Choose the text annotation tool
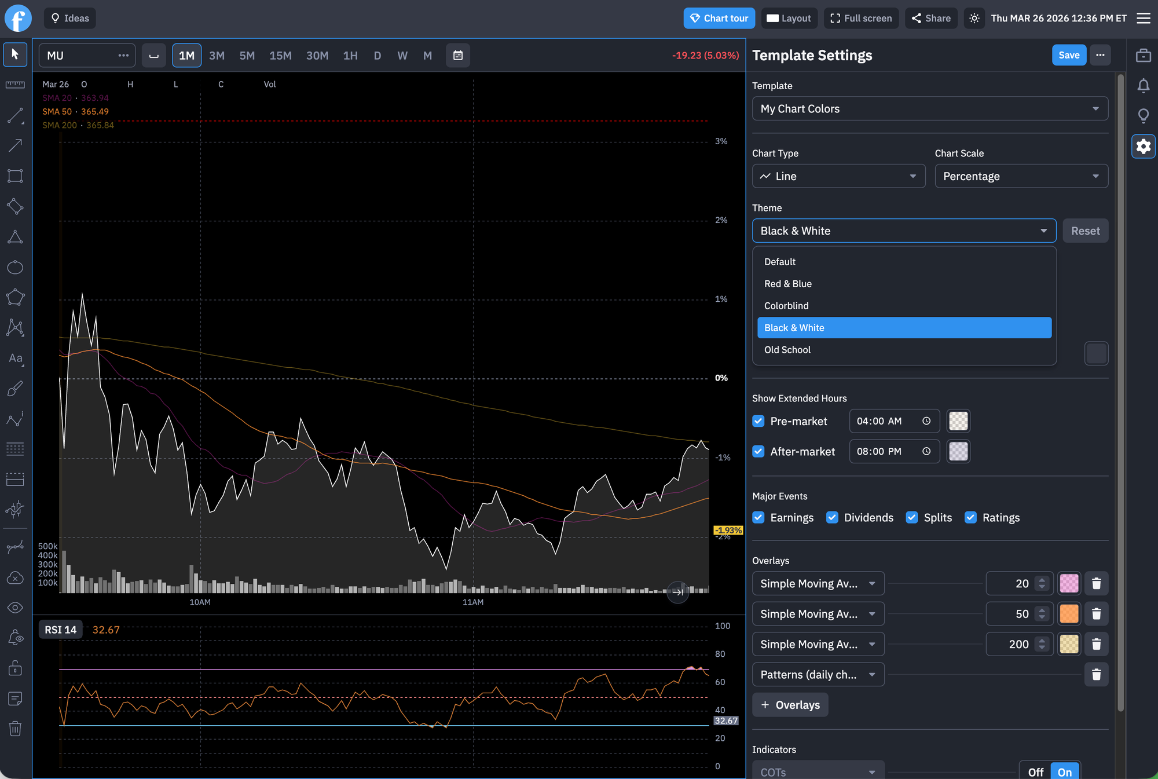This screenshot has height=779, width=1158. [x=15, y=359]
